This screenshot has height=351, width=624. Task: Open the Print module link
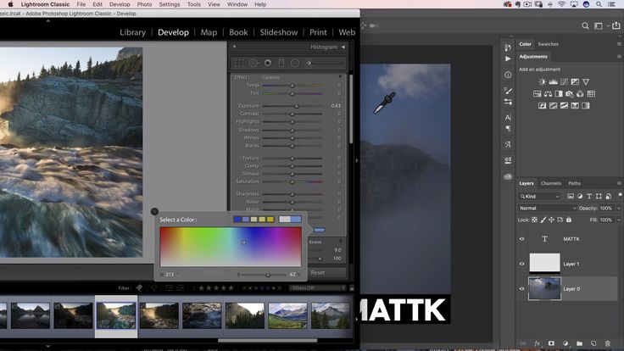tap(318, 32)
